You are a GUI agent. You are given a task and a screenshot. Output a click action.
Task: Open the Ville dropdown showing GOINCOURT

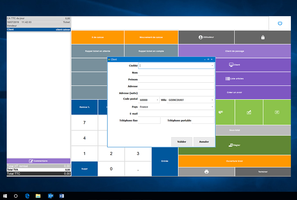coord(212,100)
